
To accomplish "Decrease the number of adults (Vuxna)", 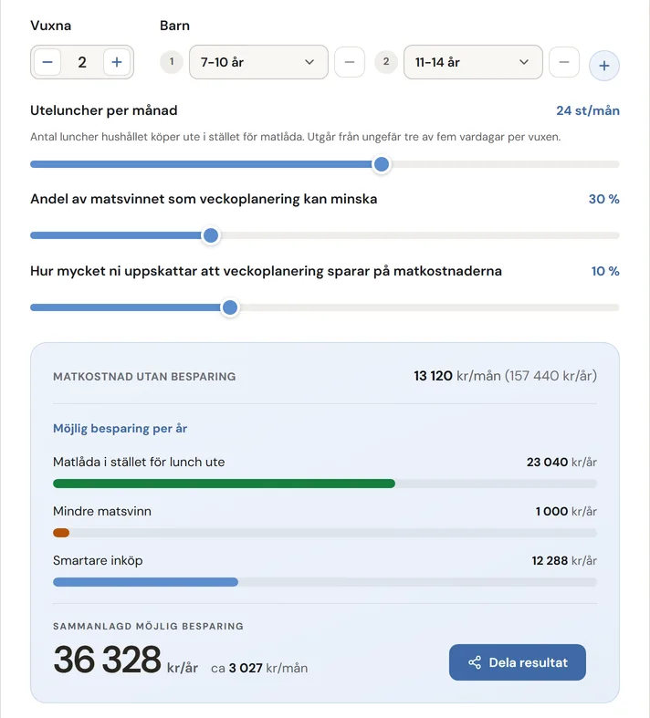I will click(47, 62).
